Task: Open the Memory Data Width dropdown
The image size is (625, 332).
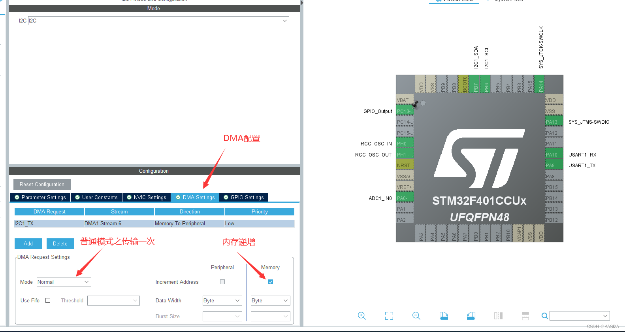Action: 271,300
